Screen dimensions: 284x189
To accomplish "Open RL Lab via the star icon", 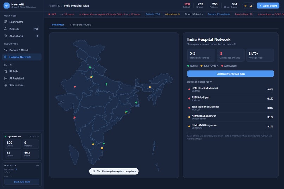I will pyautogui.click(x=6, y=71).
